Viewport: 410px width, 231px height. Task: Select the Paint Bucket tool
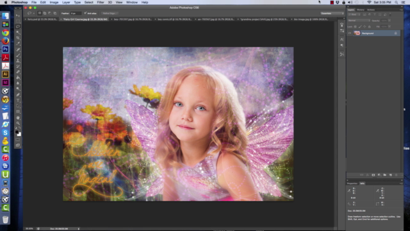click(18, 78)
